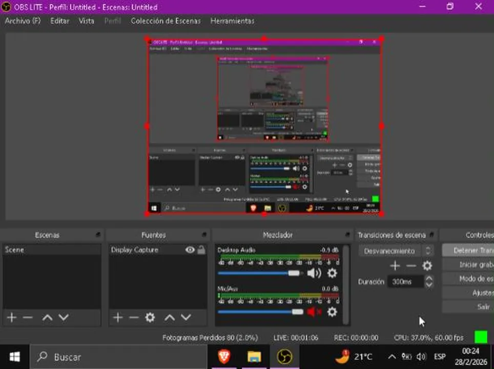Select the Display Capture source row
This screenshot has height=369, width=494.
(157, 250)
